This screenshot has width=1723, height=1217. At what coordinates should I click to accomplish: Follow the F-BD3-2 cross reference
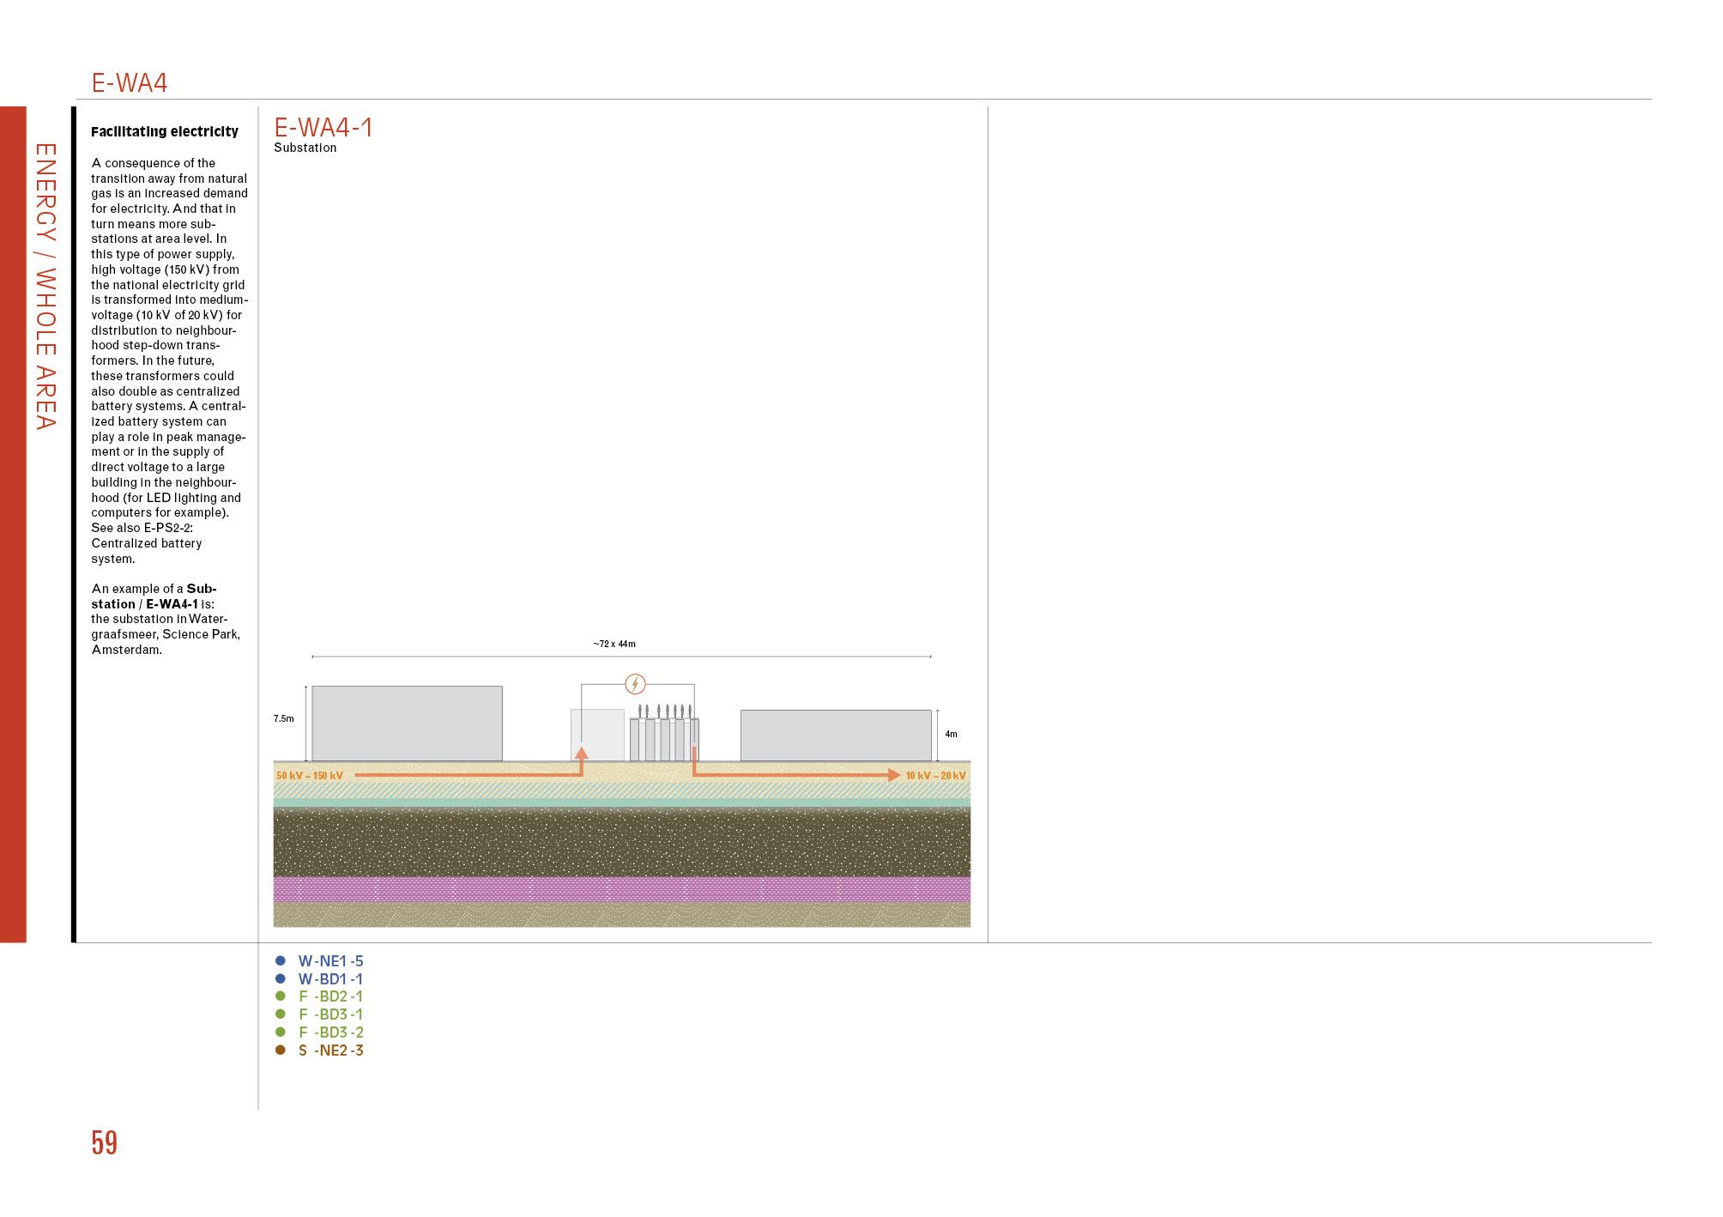coord(330,1032)
